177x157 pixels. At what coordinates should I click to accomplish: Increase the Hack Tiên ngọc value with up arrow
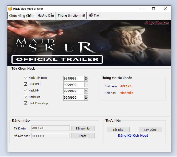(86, 77)
